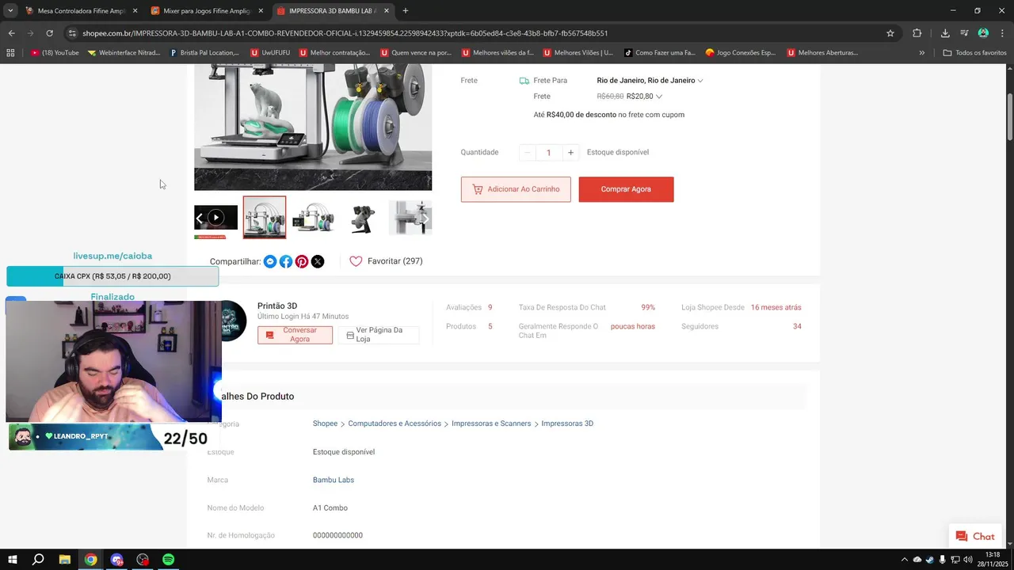Screen dimensions: 1014x570
Task: Show previous product thumbnails with left arrow
Action: 199,218
